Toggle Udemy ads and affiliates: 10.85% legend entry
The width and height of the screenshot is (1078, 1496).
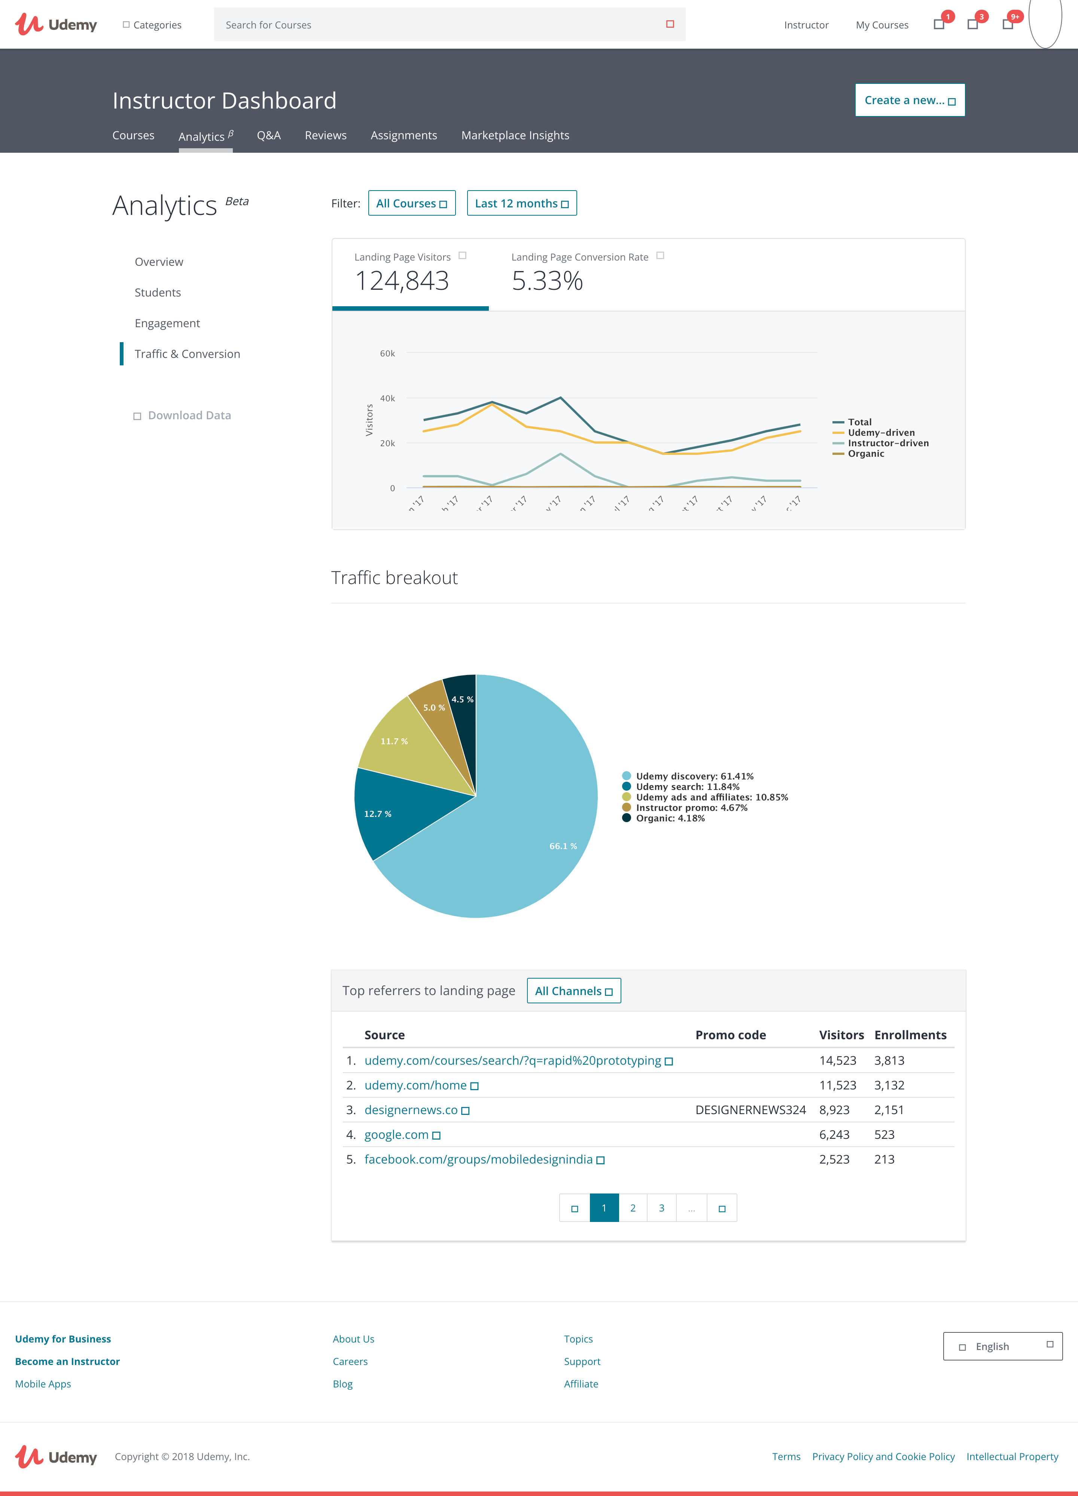coord(705,797)
